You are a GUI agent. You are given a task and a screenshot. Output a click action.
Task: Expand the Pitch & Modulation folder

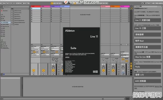pos(12,21)
